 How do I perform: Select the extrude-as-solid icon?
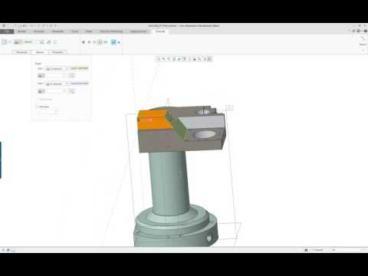click(4, 42)
